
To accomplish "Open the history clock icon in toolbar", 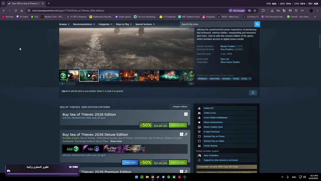I will [296, 11].
